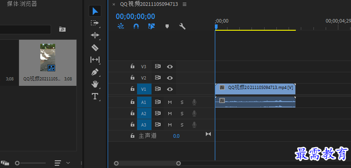
Task: Switch to the 媒体浏览器 tab
Action: coord(22,4)
